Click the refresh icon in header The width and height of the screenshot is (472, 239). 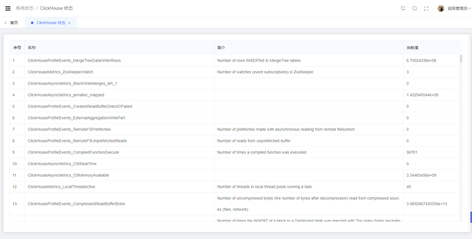click(x=403, y=8)
